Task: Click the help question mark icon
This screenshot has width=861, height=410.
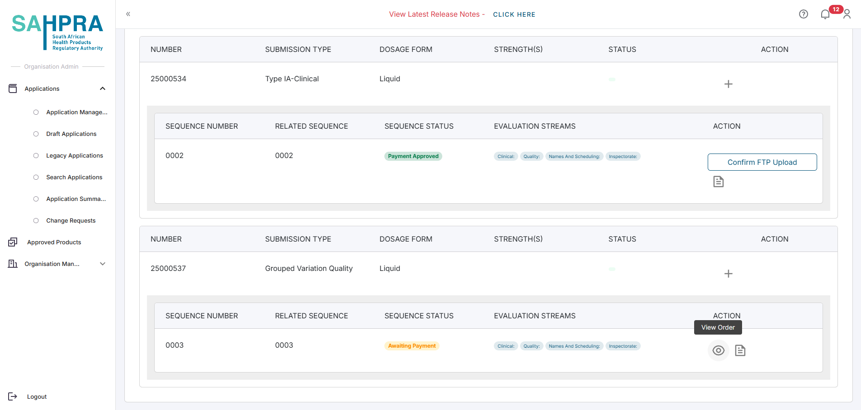Action: click(x=803, y=14)
